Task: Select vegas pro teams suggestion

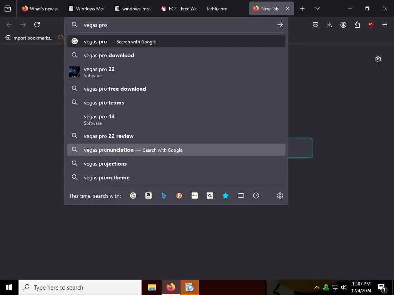Action: point(176,103)
